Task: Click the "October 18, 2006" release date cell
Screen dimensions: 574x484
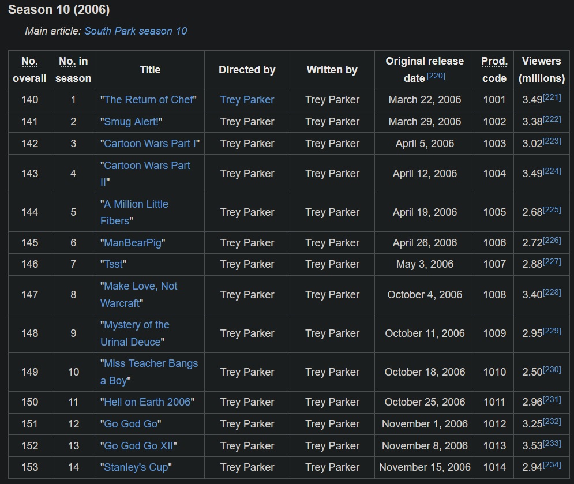Action: (425, 372)
